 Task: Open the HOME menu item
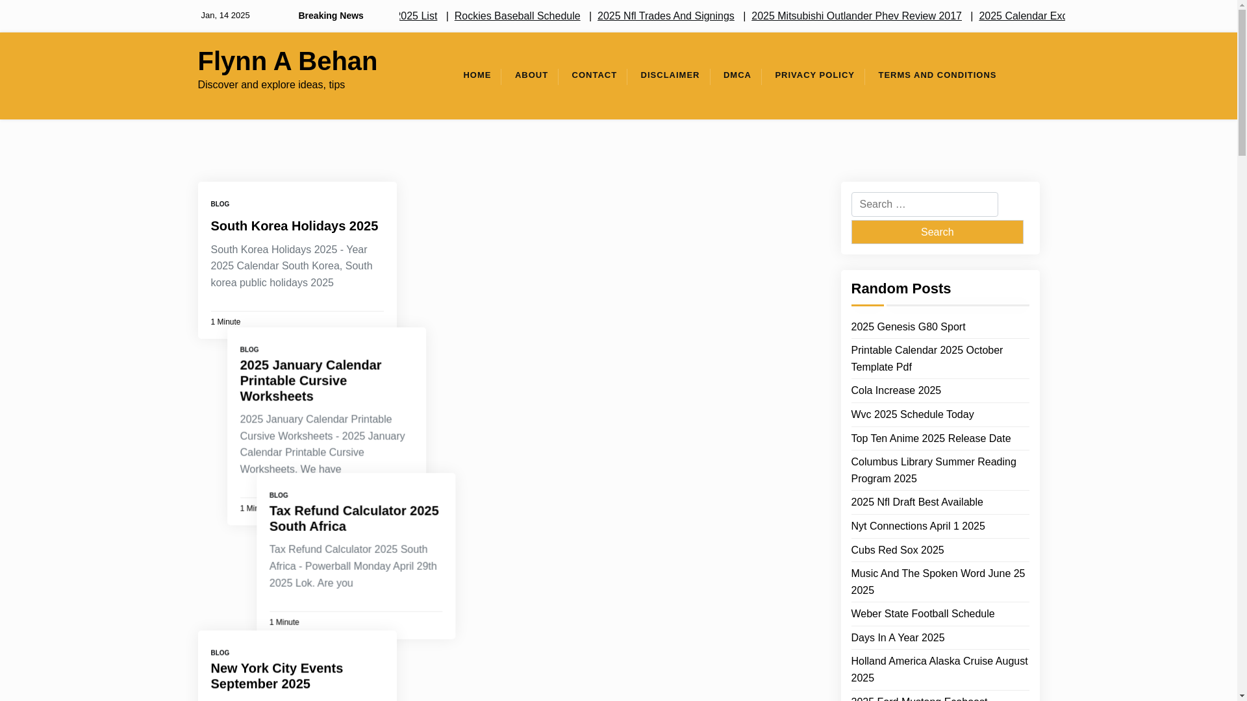click(x=477, y=75)
